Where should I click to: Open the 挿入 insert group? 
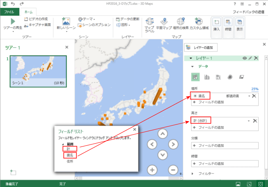click(216, 27)
